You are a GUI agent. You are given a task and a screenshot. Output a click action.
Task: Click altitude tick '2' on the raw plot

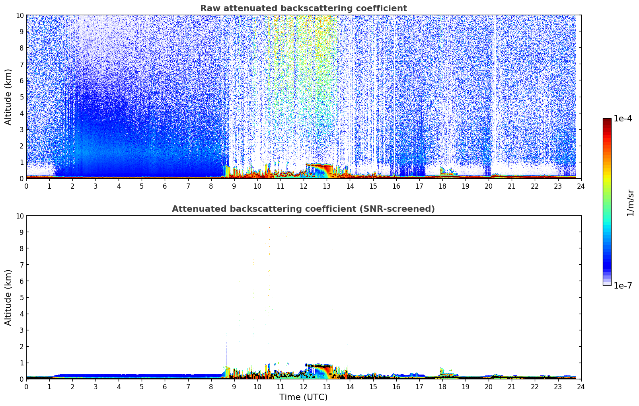[x=21, y=146]
